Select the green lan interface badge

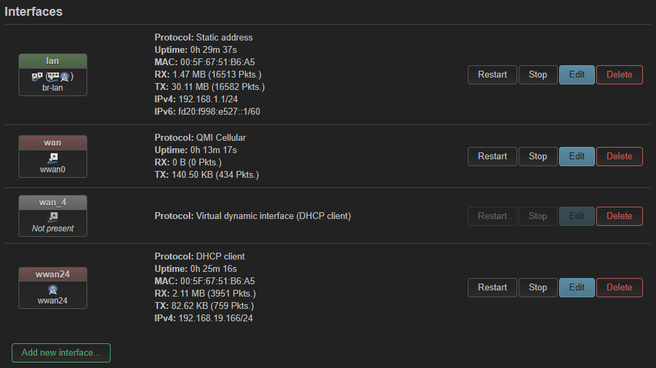(x=53, y=61)
